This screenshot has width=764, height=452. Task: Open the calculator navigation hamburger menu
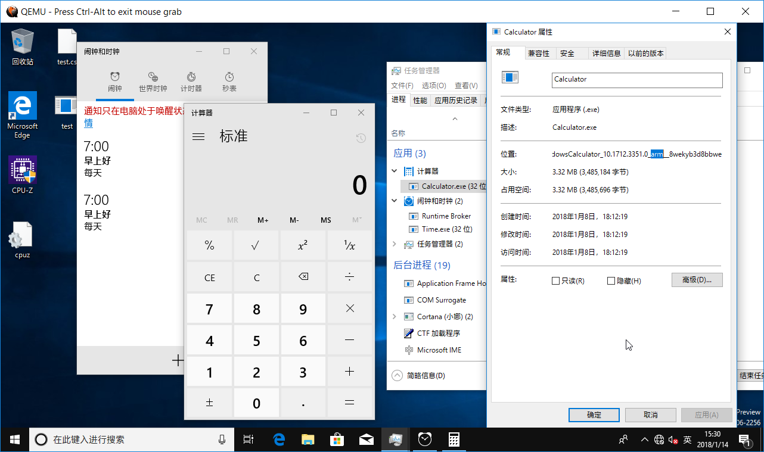(x=198, y=136)
